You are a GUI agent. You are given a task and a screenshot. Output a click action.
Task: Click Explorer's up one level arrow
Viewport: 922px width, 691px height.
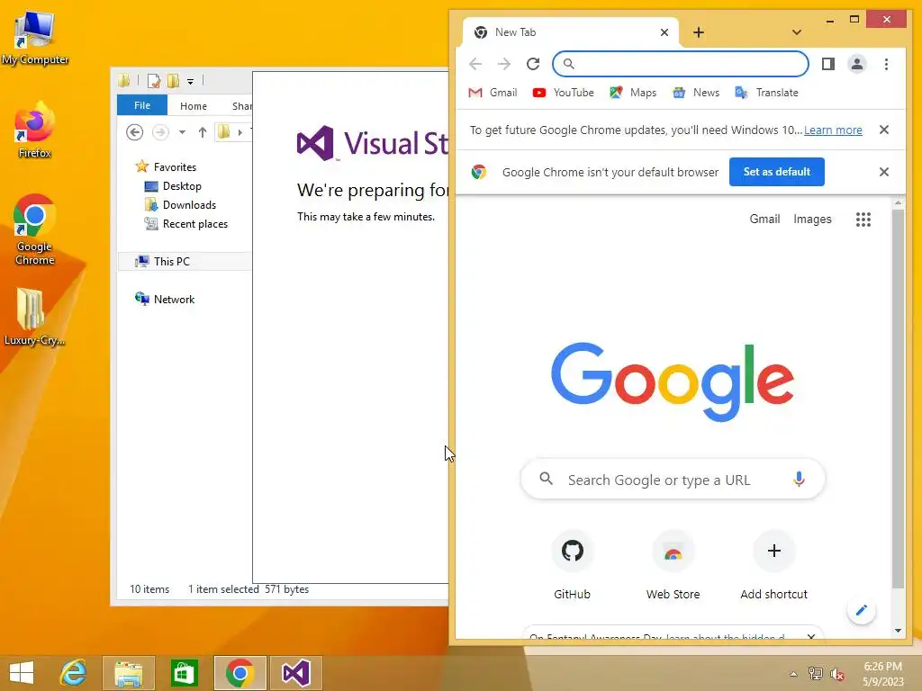coord(203,132)
